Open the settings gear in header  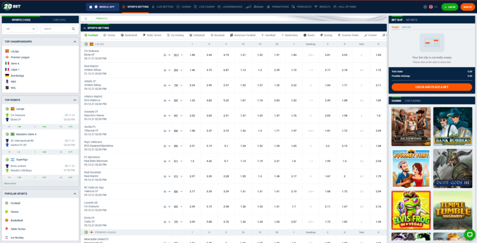[x=425, y=7]
